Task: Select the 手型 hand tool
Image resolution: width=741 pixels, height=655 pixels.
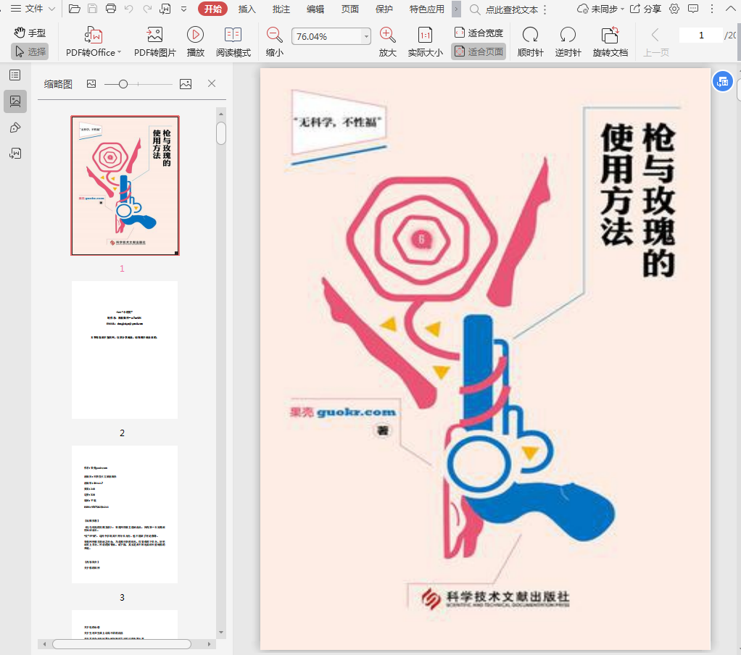Action: click(x=30, y=33)
